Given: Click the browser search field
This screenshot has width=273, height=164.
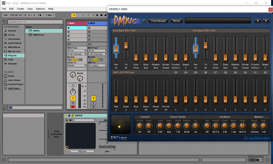Looking at the screenshot, I should [35, 22].
